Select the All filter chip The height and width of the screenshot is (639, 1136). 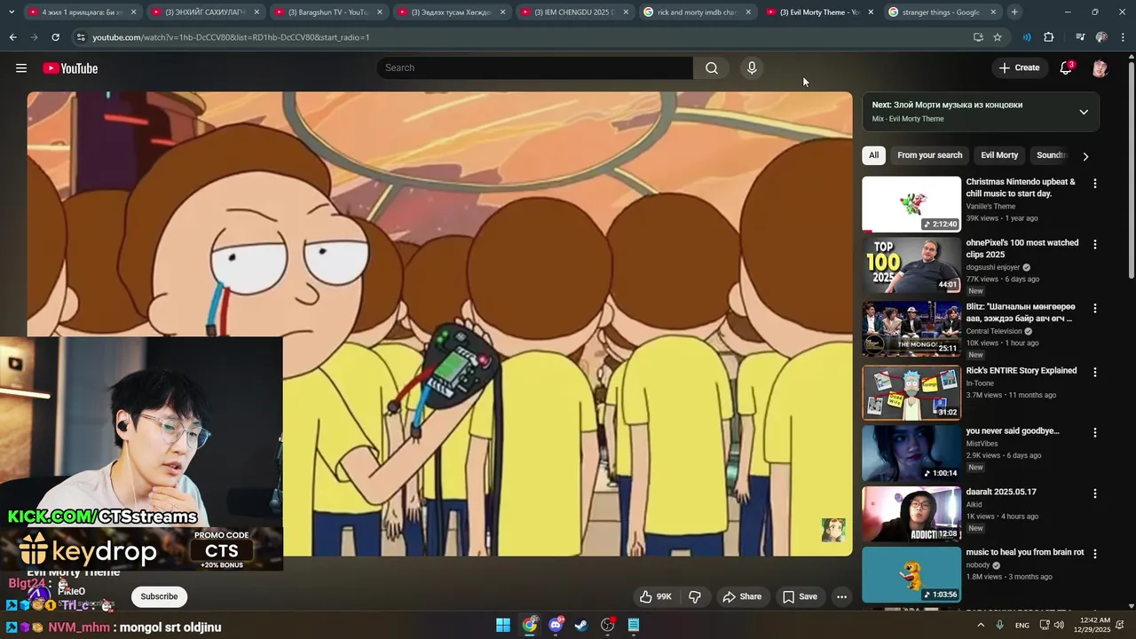(x=873, y=155)
